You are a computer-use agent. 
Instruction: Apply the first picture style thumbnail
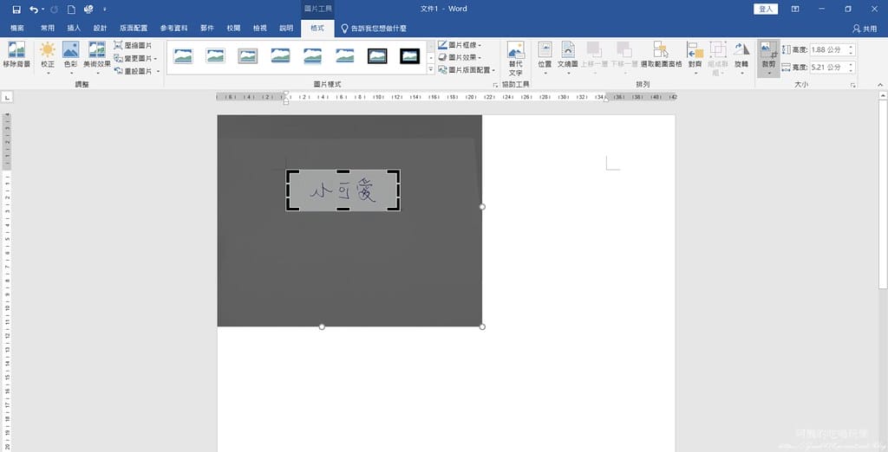click(x=183, y=56)
